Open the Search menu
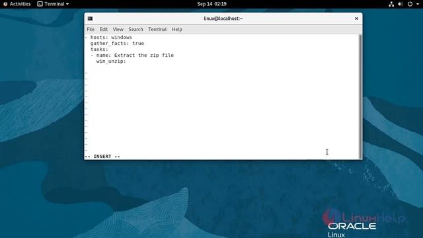 point(135,29)
